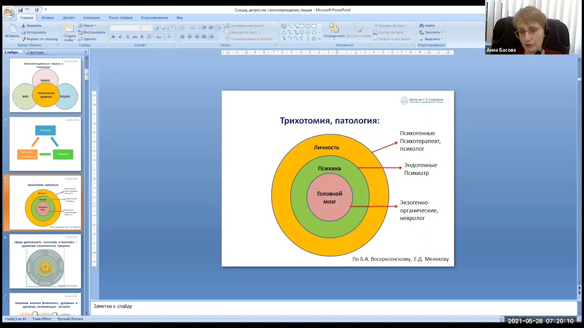Screen dimensions: 584x328
Task: Copy selection with Копировать
Action: [x=34, y=32]
